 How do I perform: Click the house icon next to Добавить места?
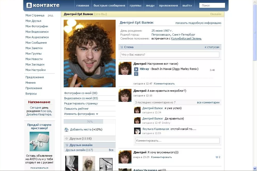pyautogui.click(x=66, y=129)
